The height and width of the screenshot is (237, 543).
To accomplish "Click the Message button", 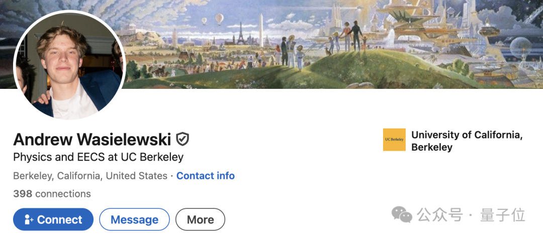I will point(134,219).
